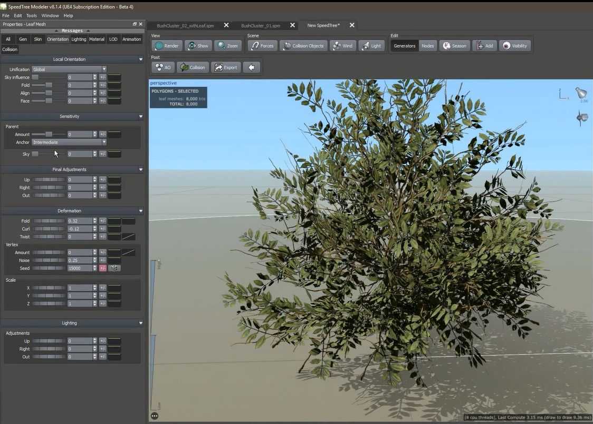Select the Nodes edit mode

click(x=427, y=46)
